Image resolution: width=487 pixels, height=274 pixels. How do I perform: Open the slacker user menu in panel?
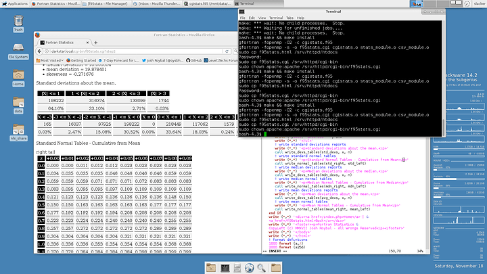pyautogui.click(x=480, y=3)
